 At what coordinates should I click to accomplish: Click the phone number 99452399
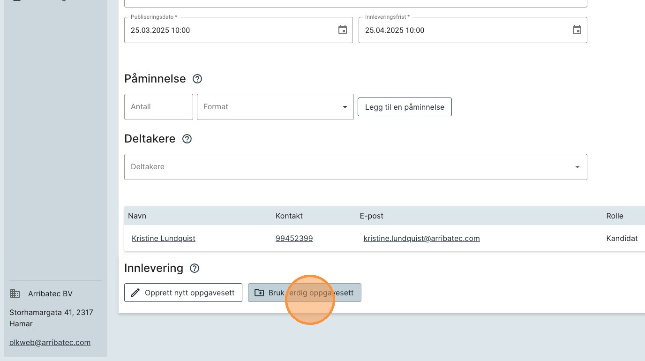pos(294,238)
